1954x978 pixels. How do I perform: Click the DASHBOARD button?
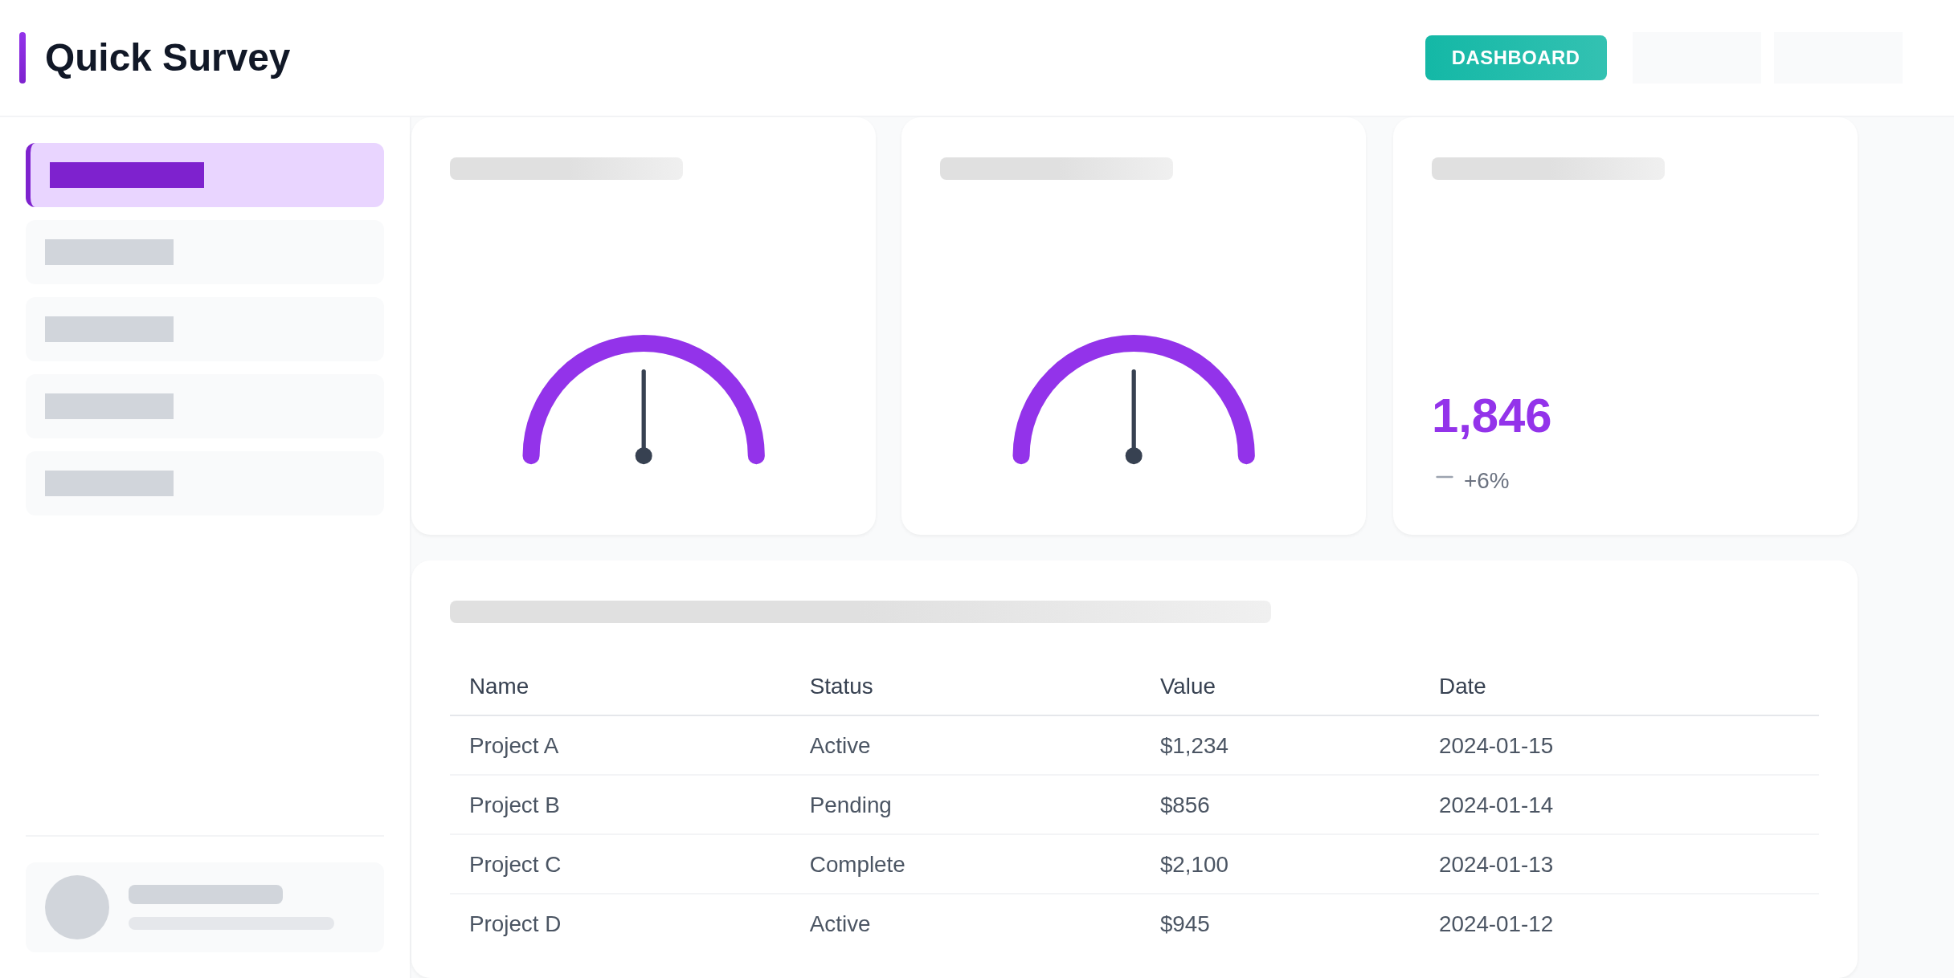[1515, 58]
